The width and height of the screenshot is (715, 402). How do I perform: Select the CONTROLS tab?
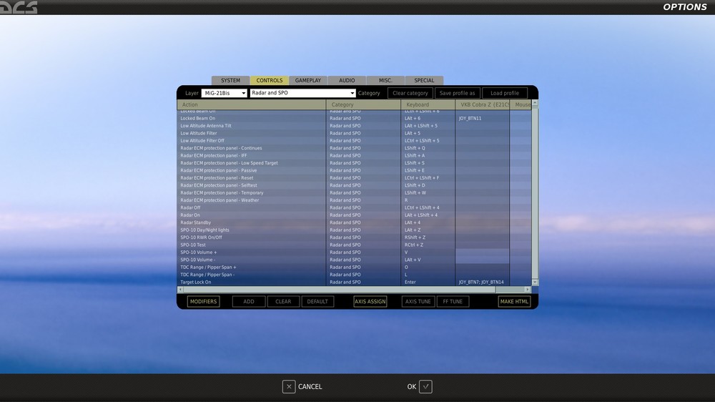[269, 80]
